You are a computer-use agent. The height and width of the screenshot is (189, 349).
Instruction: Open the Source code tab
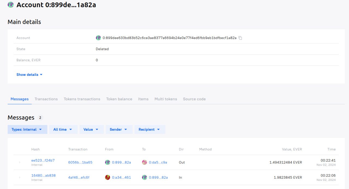click(x=194, y=99)
